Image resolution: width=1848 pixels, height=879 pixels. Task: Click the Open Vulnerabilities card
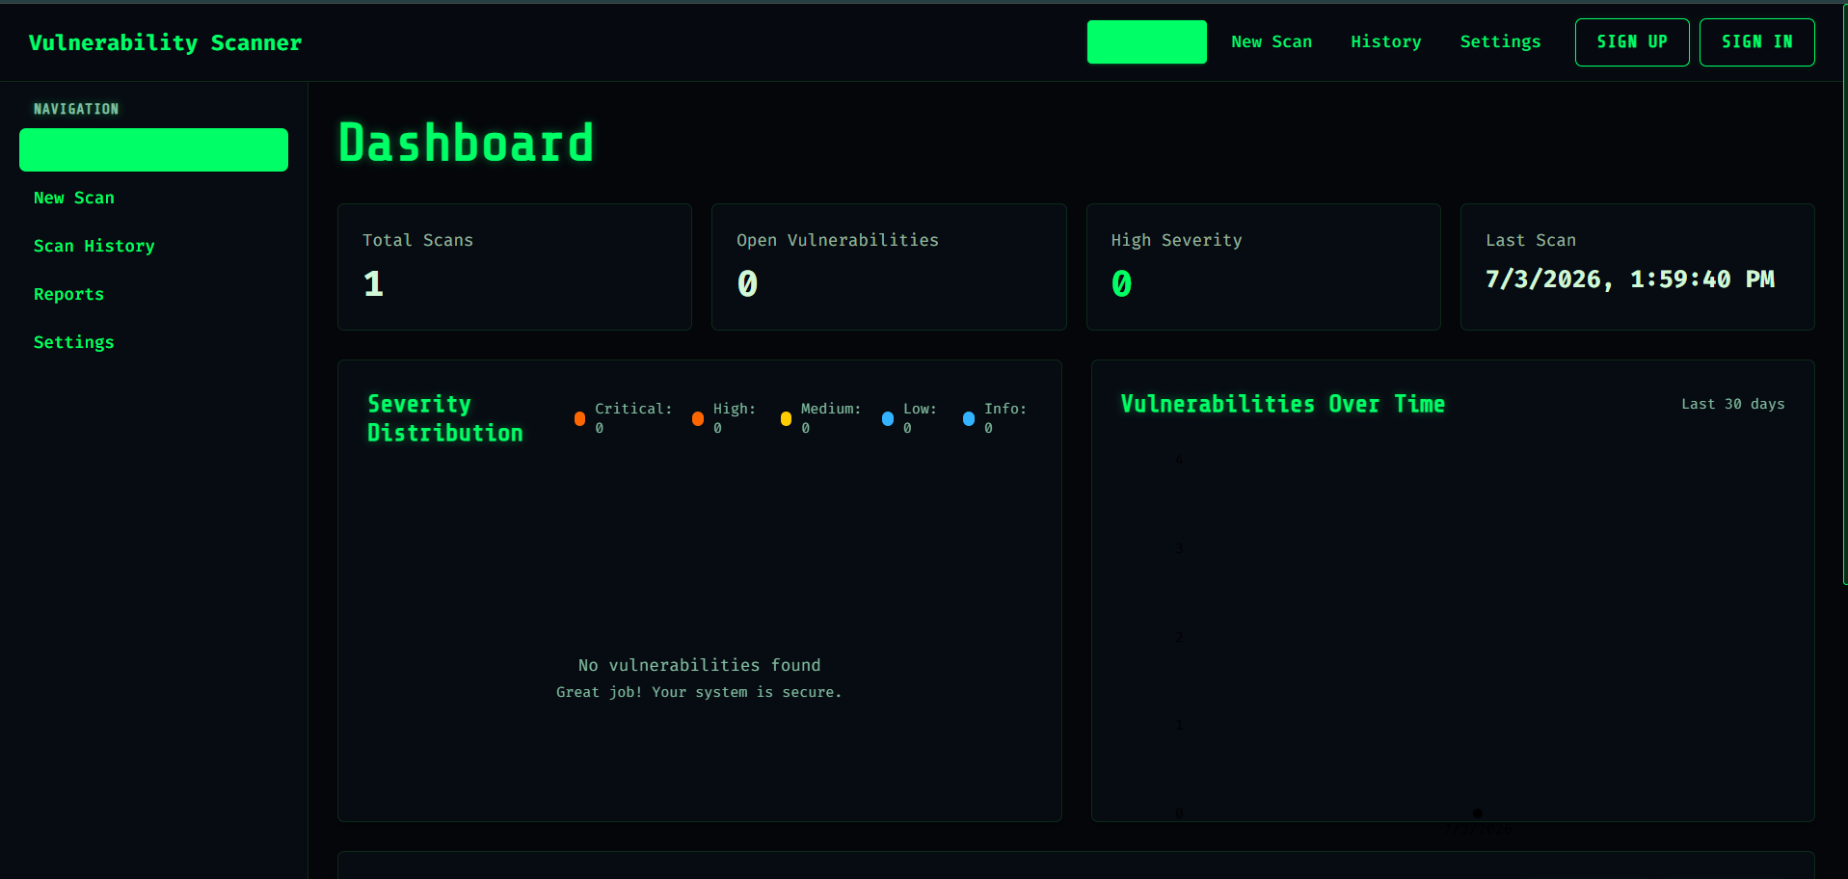(x=889, y=267)
